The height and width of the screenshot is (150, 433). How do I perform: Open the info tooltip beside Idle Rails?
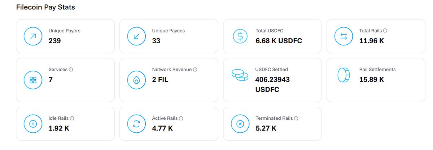click(72, 118)
